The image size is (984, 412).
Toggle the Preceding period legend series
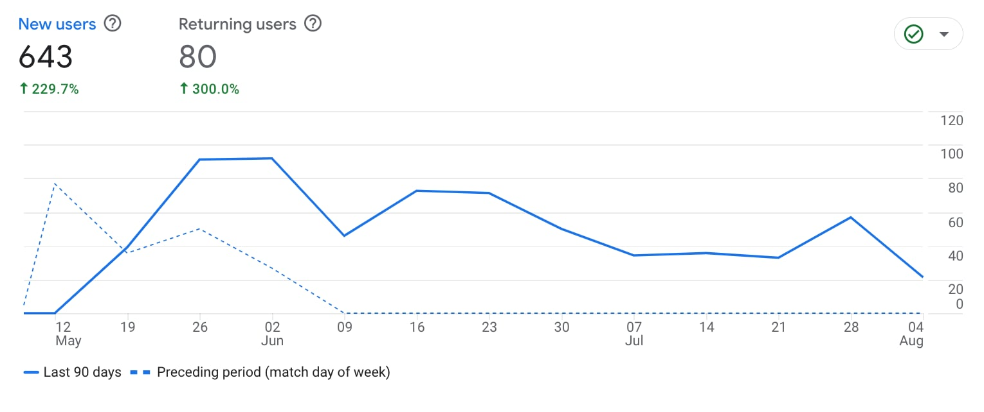pyautogui.click(x=273, y=372)
